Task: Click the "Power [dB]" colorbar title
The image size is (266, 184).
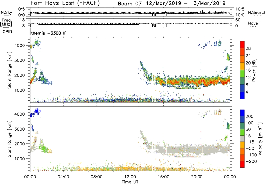Action: 254,70
